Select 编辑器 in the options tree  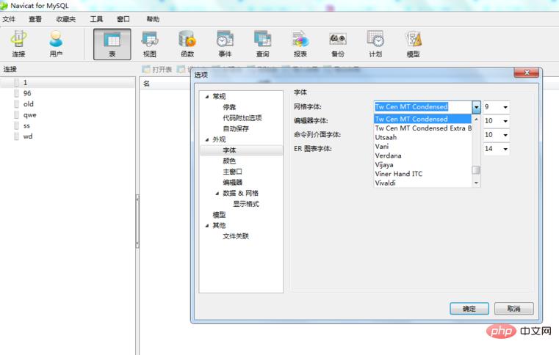click(232, 183)
